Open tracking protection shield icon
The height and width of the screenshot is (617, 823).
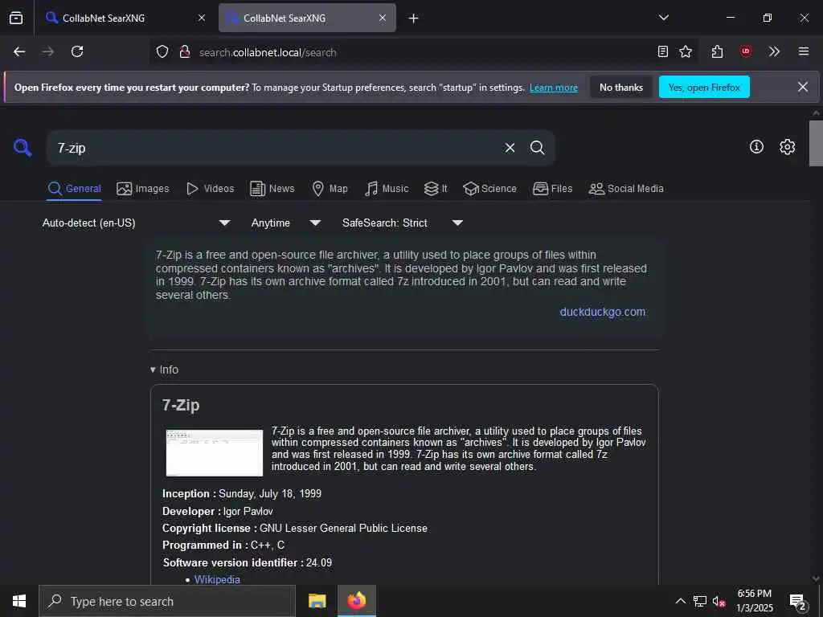click(162, 52)
